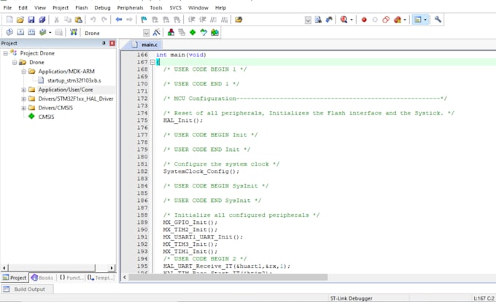Open the find text dropdown arrow
The width and height of the screenshot is (496, 302).
(x=308, y=20)
